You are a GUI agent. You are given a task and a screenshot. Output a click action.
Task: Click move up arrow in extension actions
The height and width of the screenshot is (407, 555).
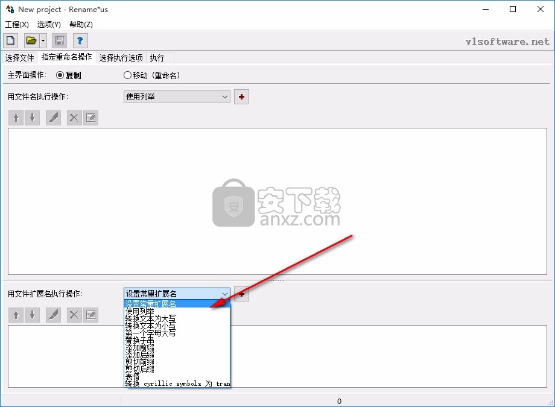(16, 315)
